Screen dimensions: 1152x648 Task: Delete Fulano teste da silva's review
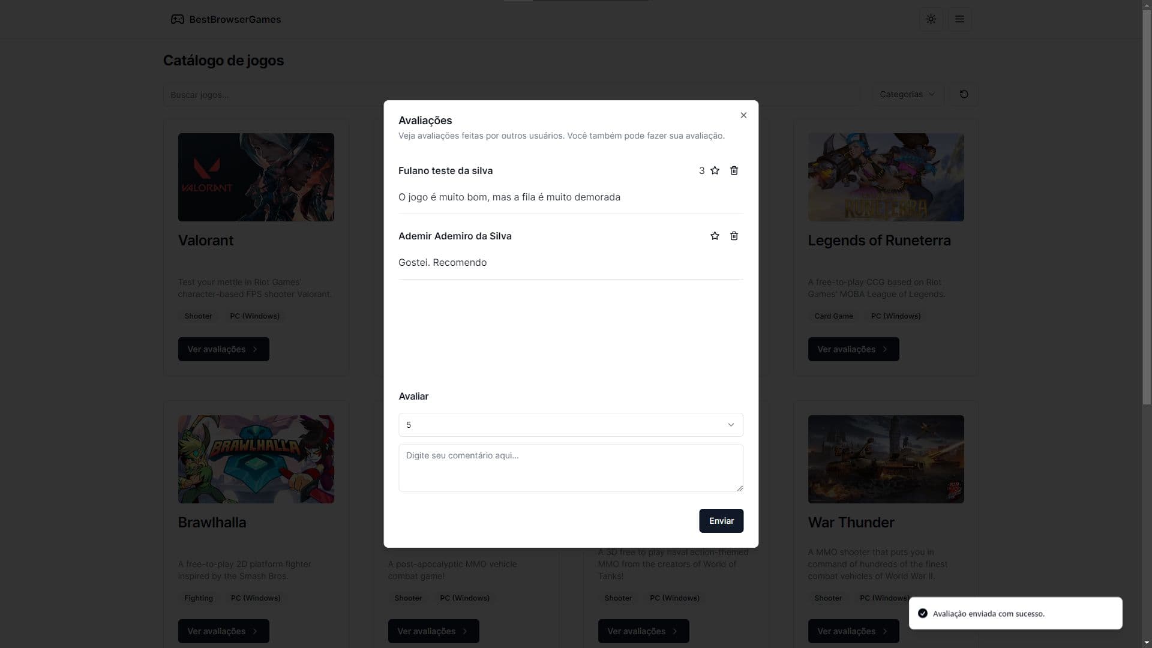[734, 170]
